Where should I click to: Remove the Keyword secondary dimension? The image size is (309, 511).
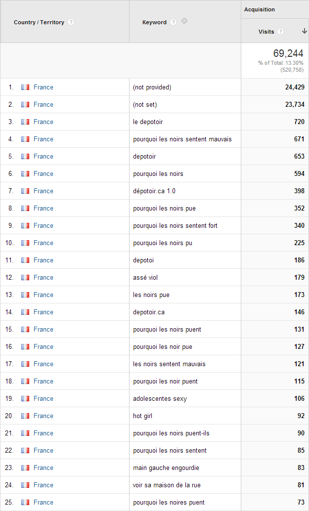[x=184, y=21]
